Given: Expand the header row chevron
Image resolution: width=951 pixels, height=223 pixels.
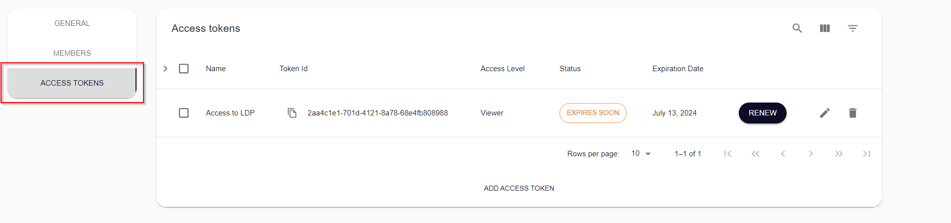Looking at the screenshot, I should pyautogui.click(x=165, y=69).
